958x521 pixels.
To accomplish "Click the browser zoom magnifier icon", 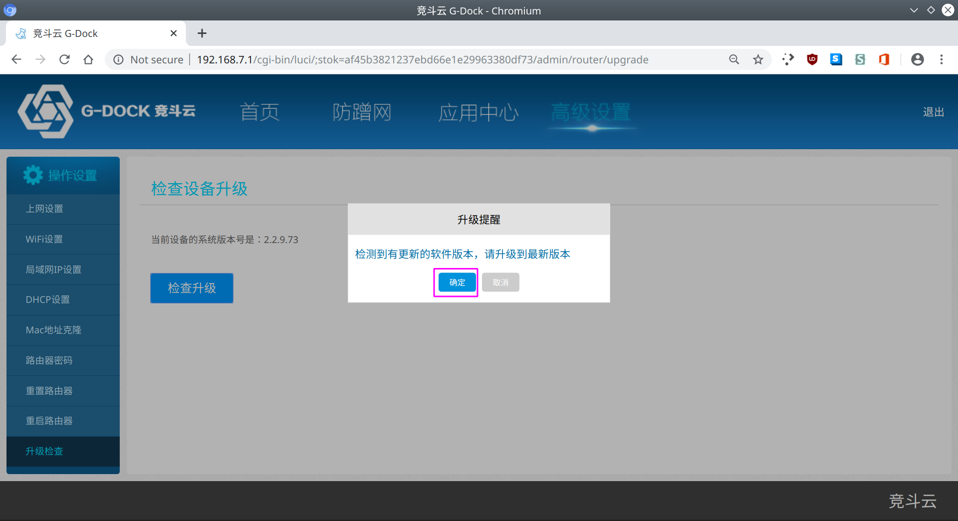I will pos(734,59).
